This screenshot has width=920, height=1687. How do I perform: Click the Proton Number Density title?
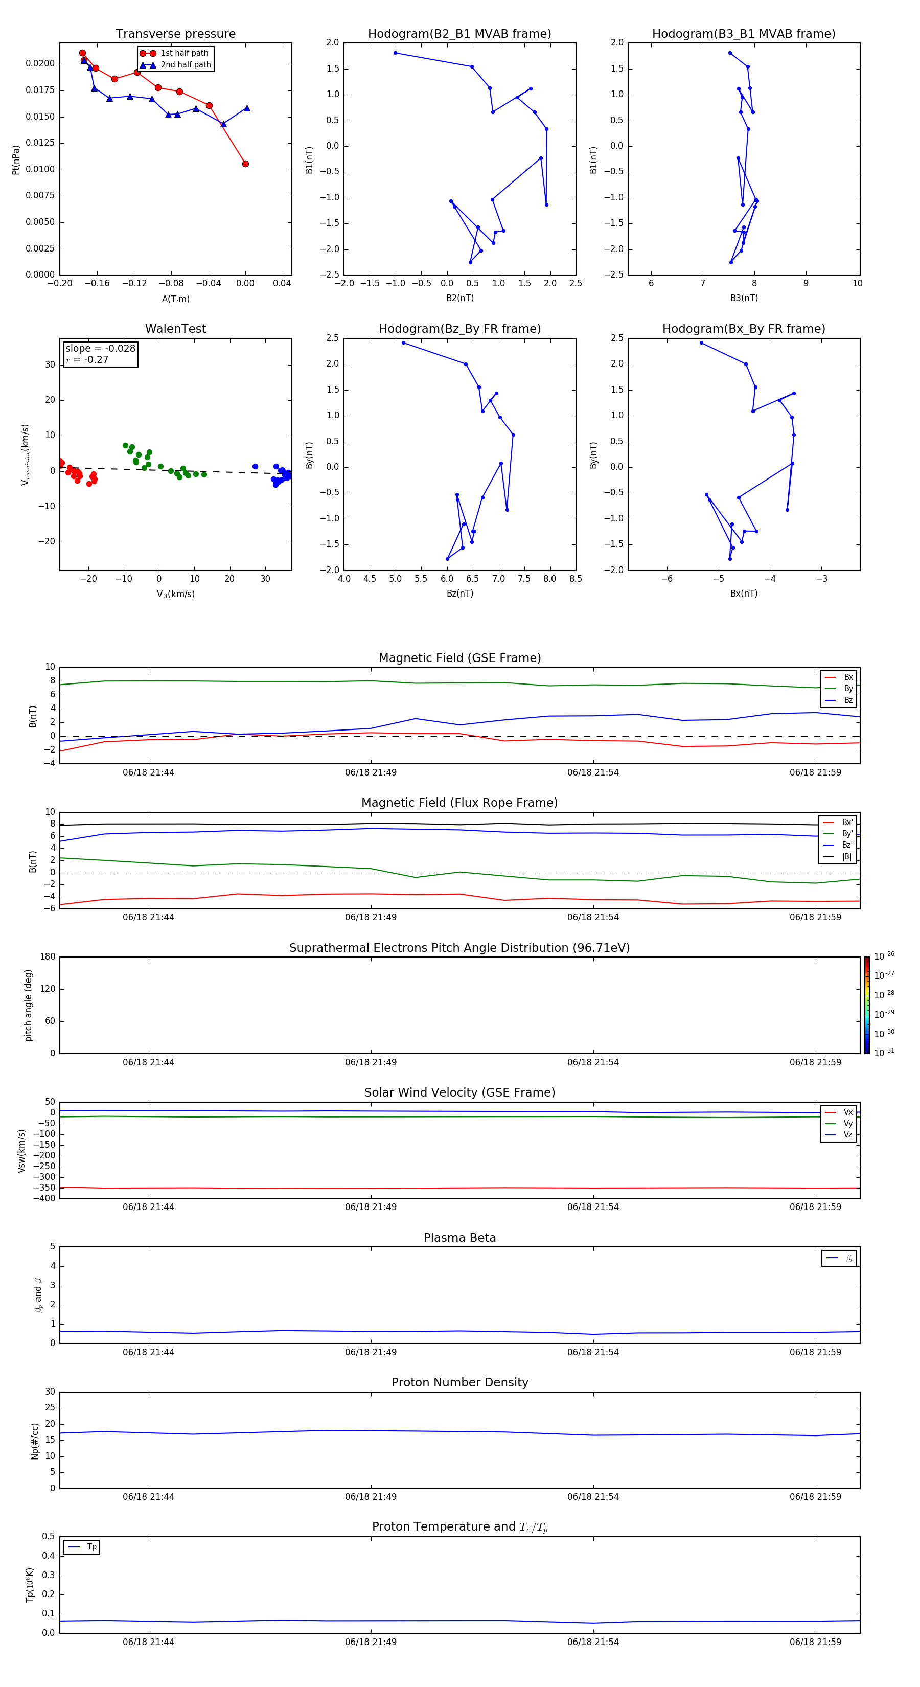pos(459,1382)
